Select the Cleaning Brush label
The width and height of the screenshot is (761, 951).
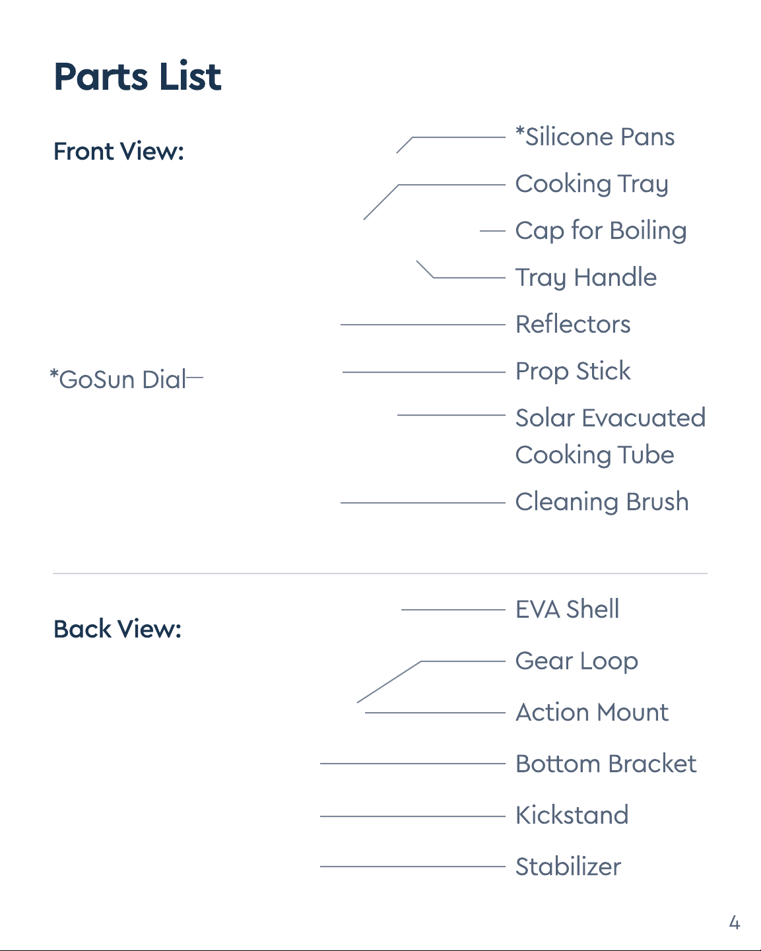[602, 502]
